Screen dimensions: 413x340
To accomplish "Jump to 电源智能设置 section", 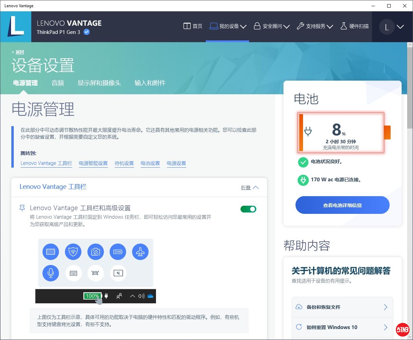I will coord(93,163).
